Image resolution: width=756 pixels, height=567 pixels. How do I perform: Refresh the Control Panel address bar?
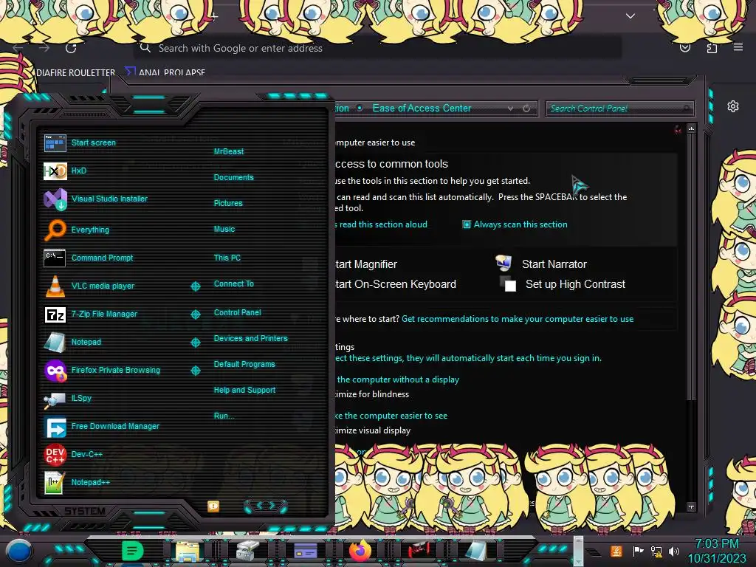(526, 109)
